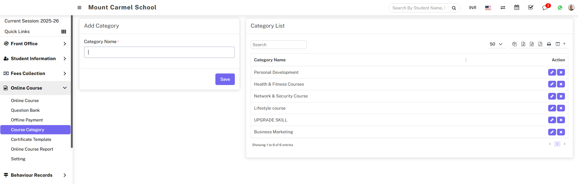Toggle the sidebar with hamburger menu

(x=79, y=8)
